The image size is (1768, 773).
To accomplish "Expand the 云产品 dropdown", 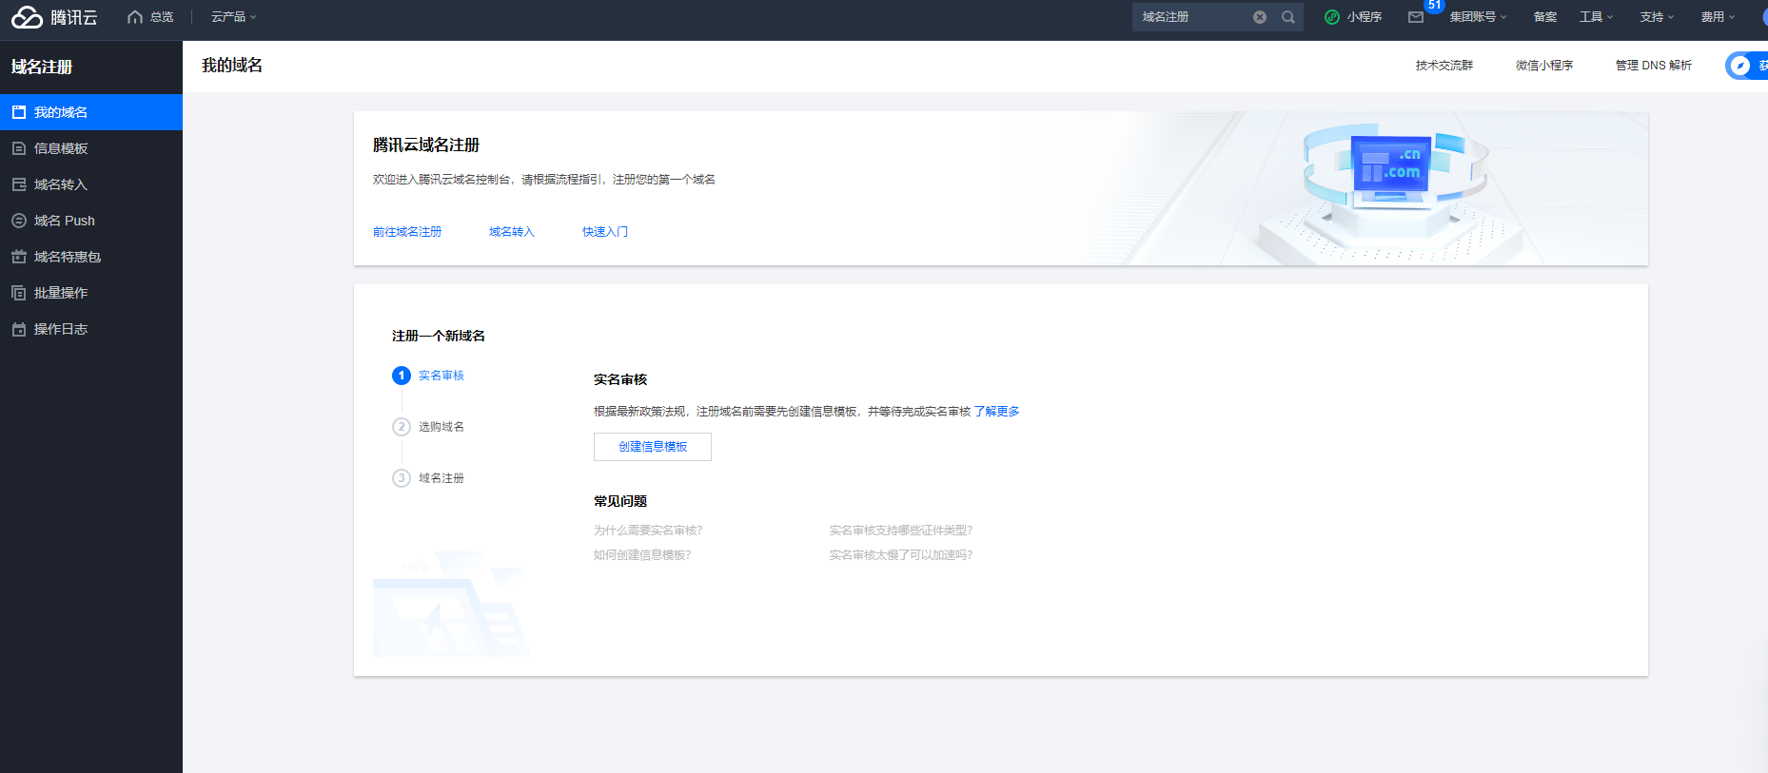I will 234,17.
